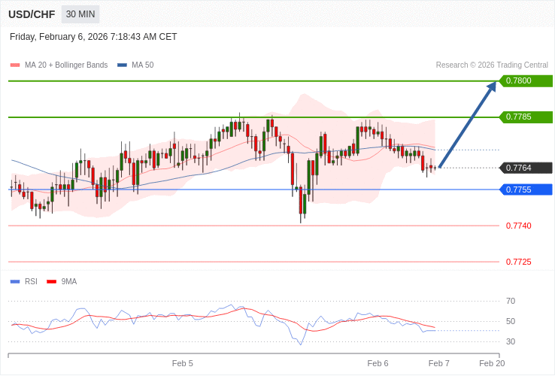This screenshot has width=555, height=376.
Task: Click the USD/CHF pair title
Action: tap(32, 14)
